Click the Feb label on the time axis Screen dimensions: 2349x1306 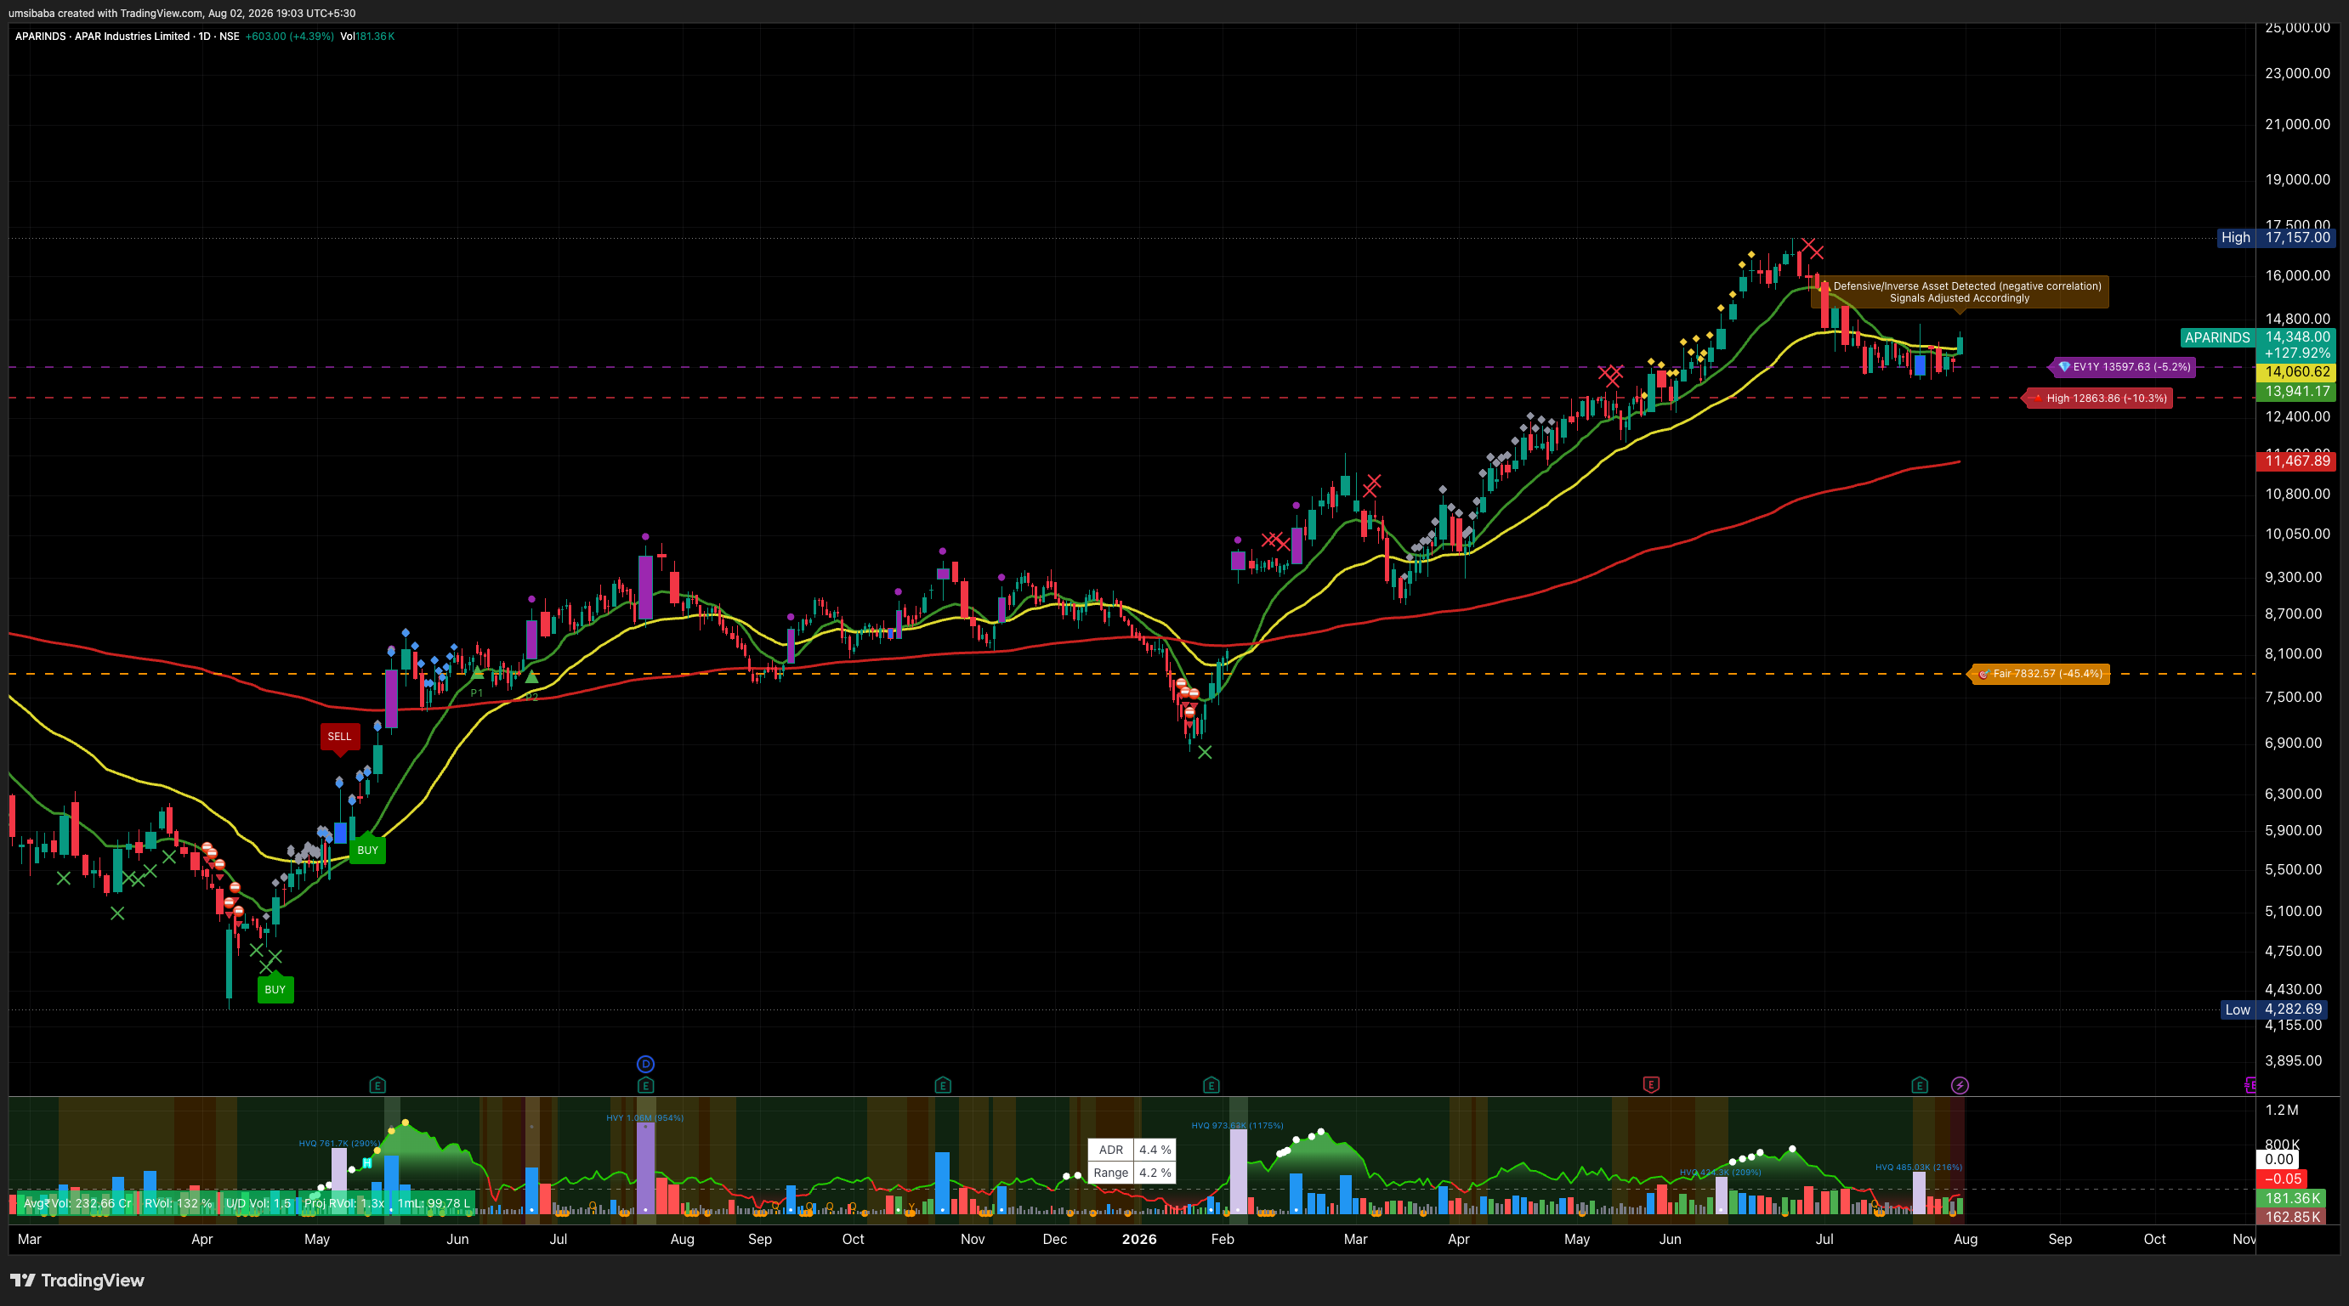tap(1223, 1240)
